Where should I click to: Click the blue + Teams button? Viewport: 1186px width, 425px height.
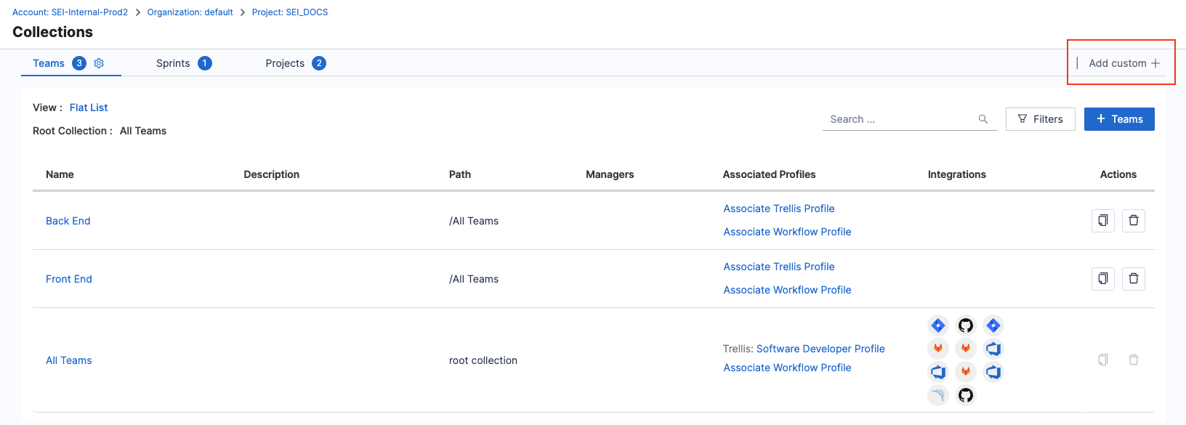(1119, 119)
